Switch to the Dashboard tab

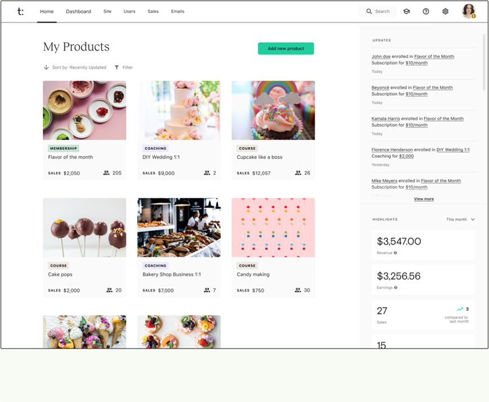[78, 11]
